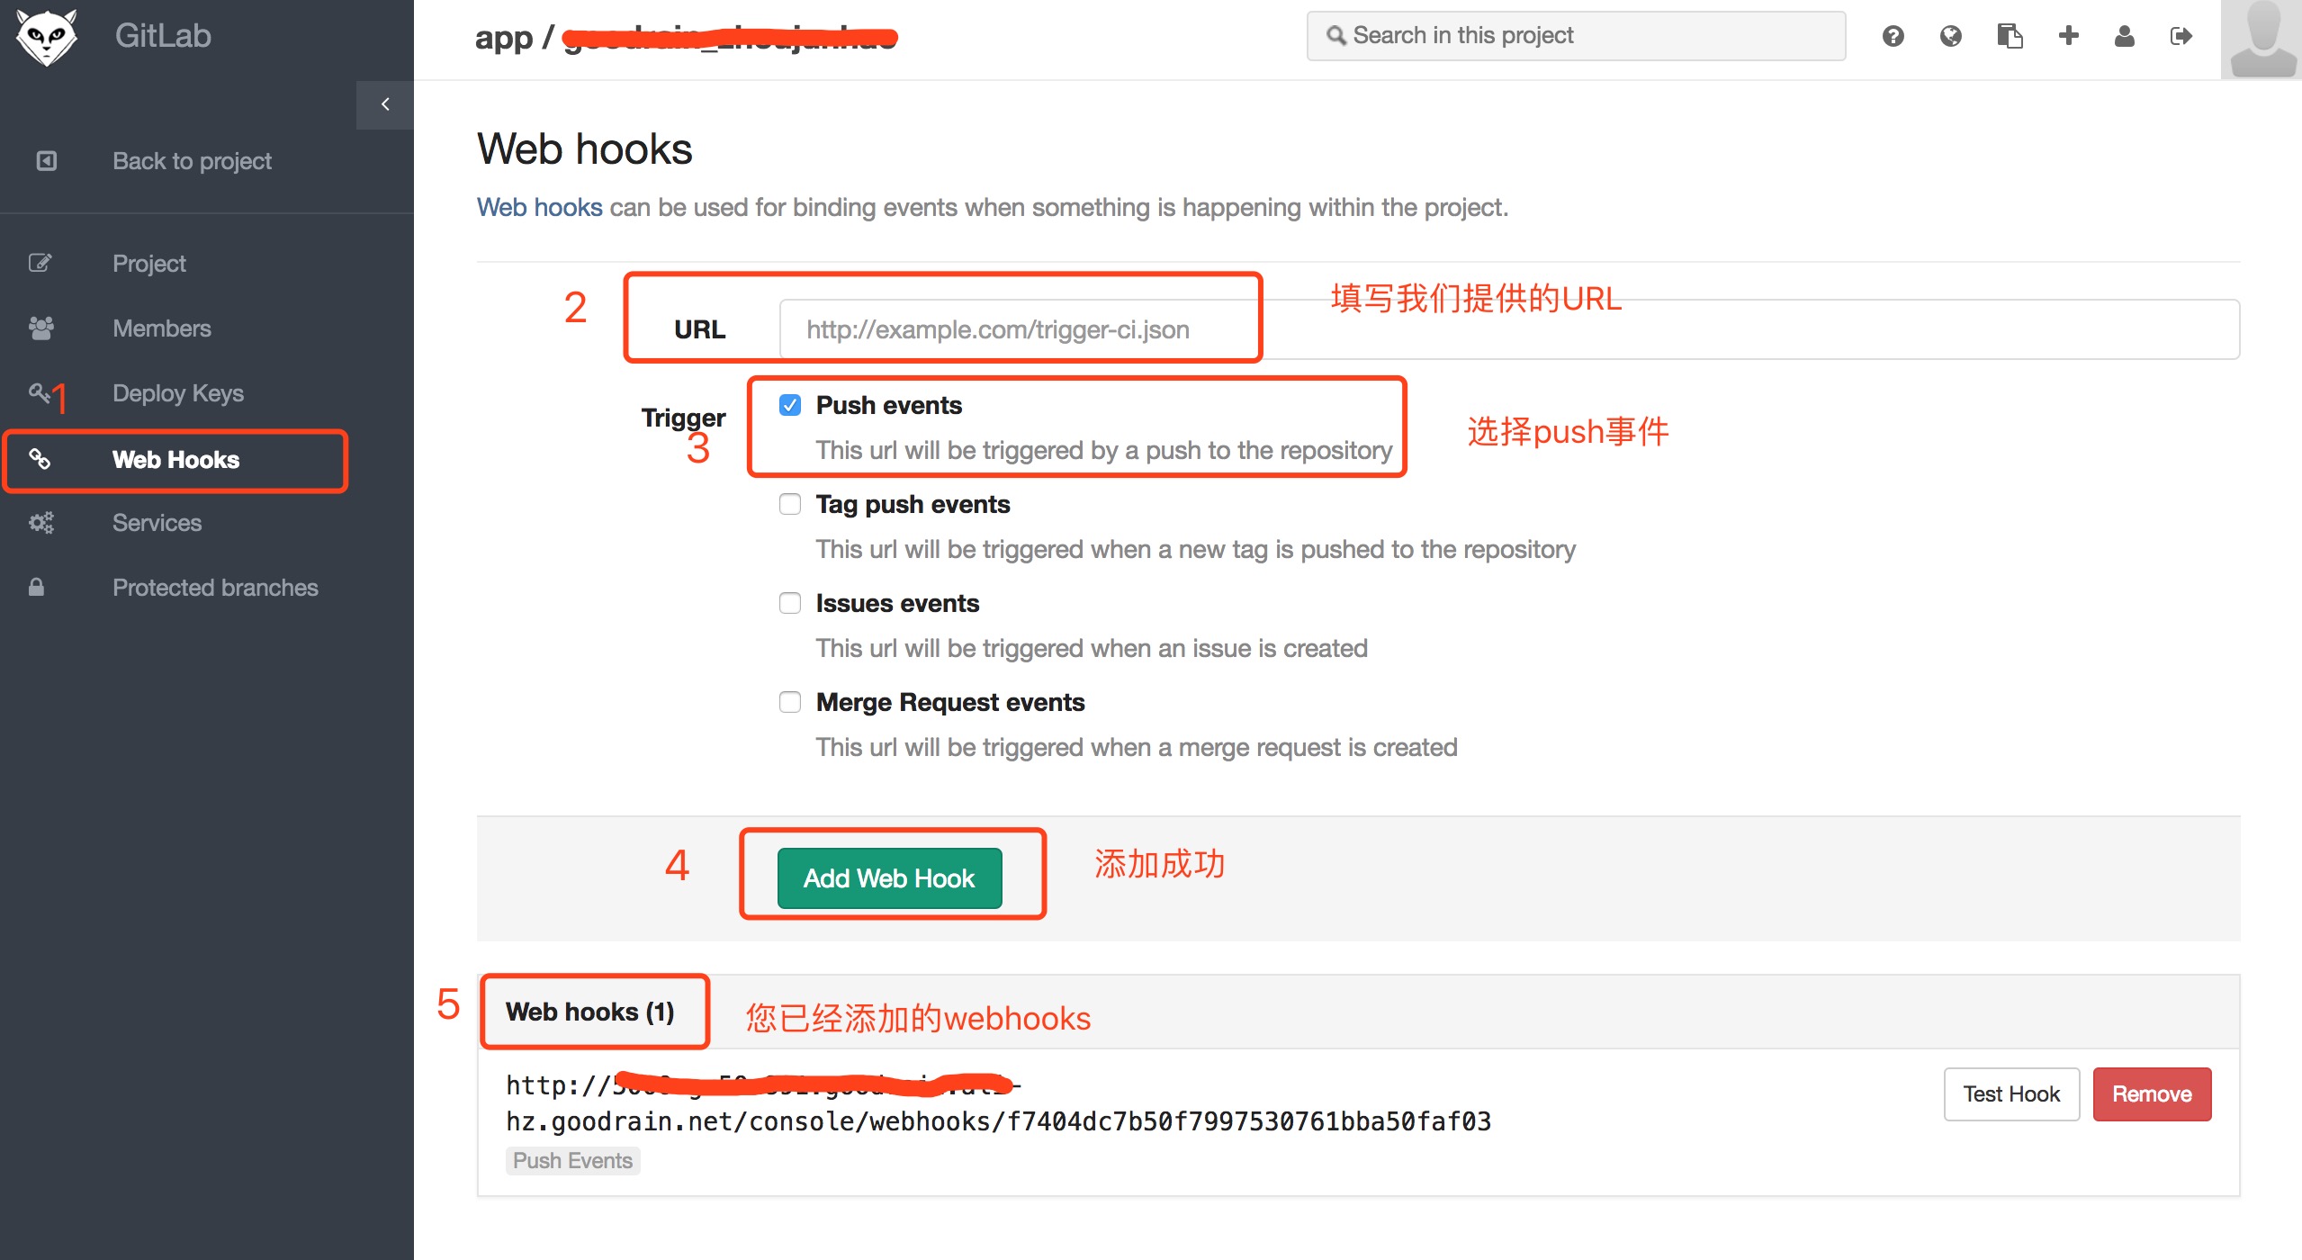Screen dimensions: 2302x1260
Task: Enable Issues events checkbox
Action: click(x=789, y=602)
